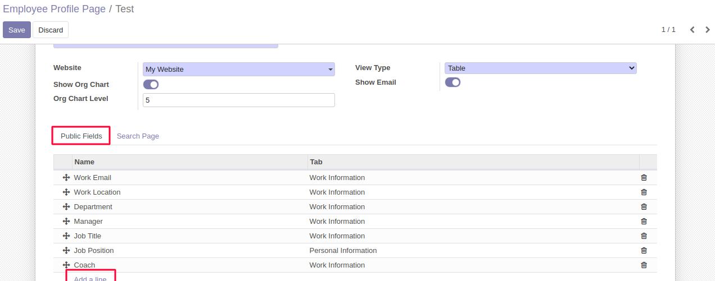Screen dimensions: 715x281
Task: Go to next record arrow
Action: click(707, 30)
